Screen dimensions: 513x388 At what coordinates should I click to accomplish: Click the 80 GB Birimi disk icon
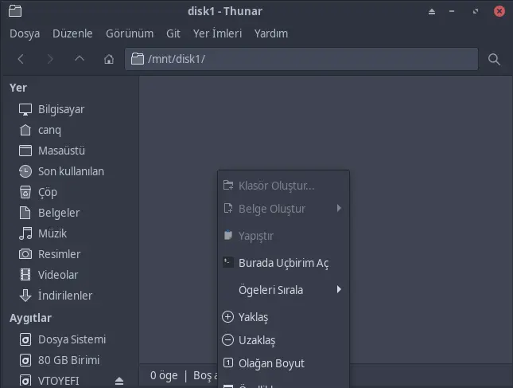pyautogui.click(x=25, y=360)
